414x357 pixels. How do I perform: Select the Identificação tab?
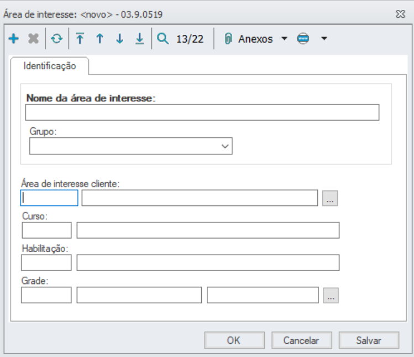(50, 66)
